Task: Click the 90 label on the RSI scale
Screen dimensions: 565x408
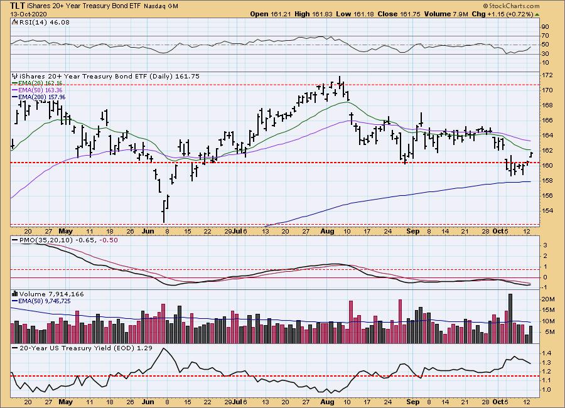Action: tap(545, 26)
